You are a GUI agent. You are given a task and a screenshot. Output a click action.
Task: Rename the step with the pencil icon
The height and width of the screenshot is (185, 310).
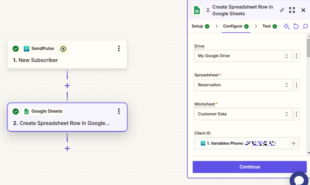(282, 10)
